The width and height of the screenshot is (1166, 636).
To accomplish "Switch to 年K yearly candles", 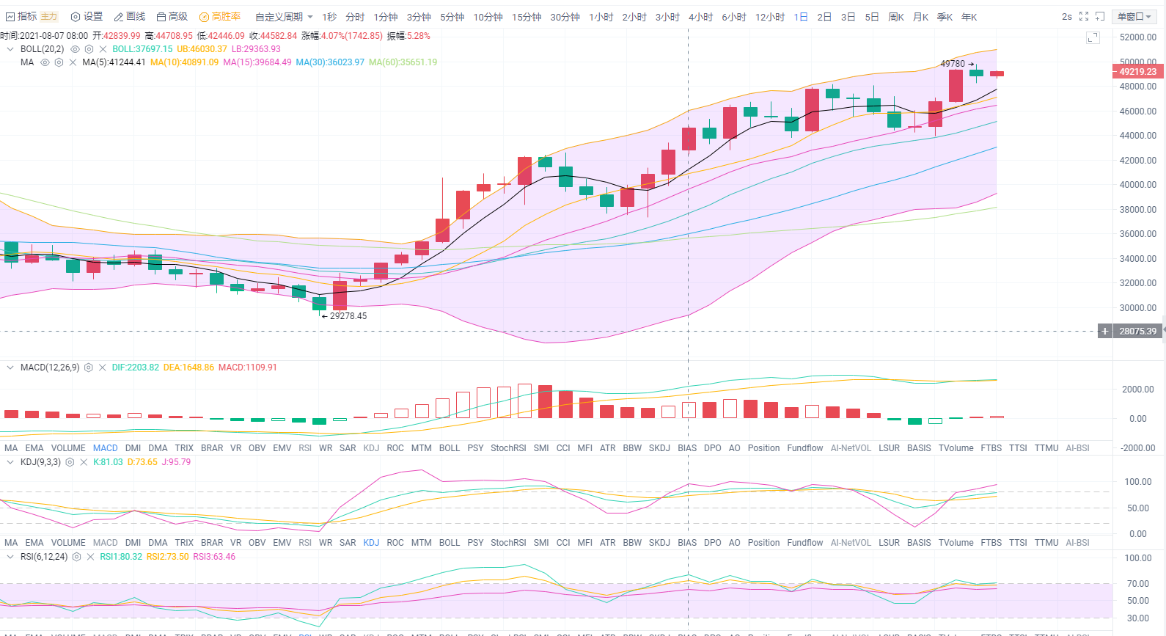I will 969,17.
